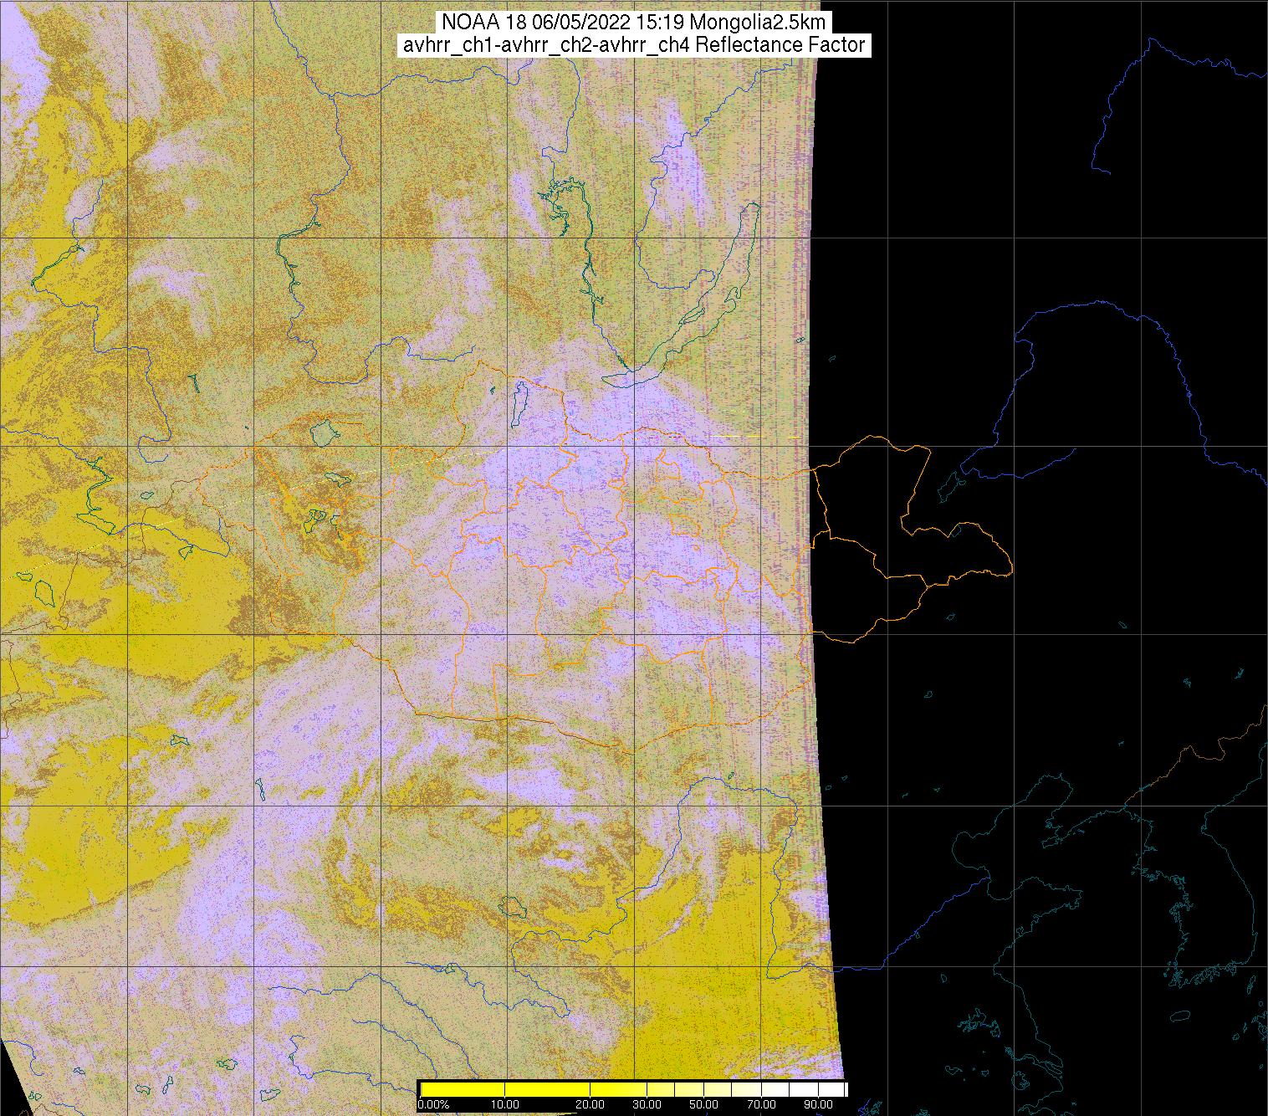This screenshot has width=1268, height=1116.
Task: Click the 50.00 tick label on the colorbar
Action: tap(704, 1105)
